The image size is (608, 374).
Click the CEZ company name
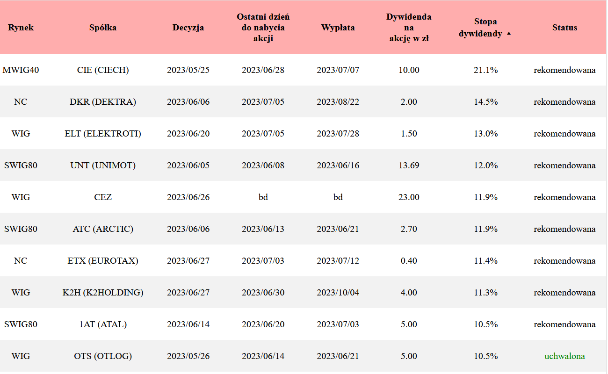click(x=103, y=197)
